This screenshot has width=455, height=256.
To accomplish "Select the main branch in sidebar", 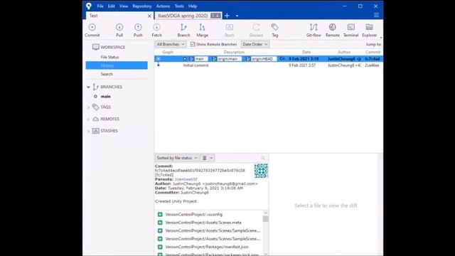I will tap(106, 97).
